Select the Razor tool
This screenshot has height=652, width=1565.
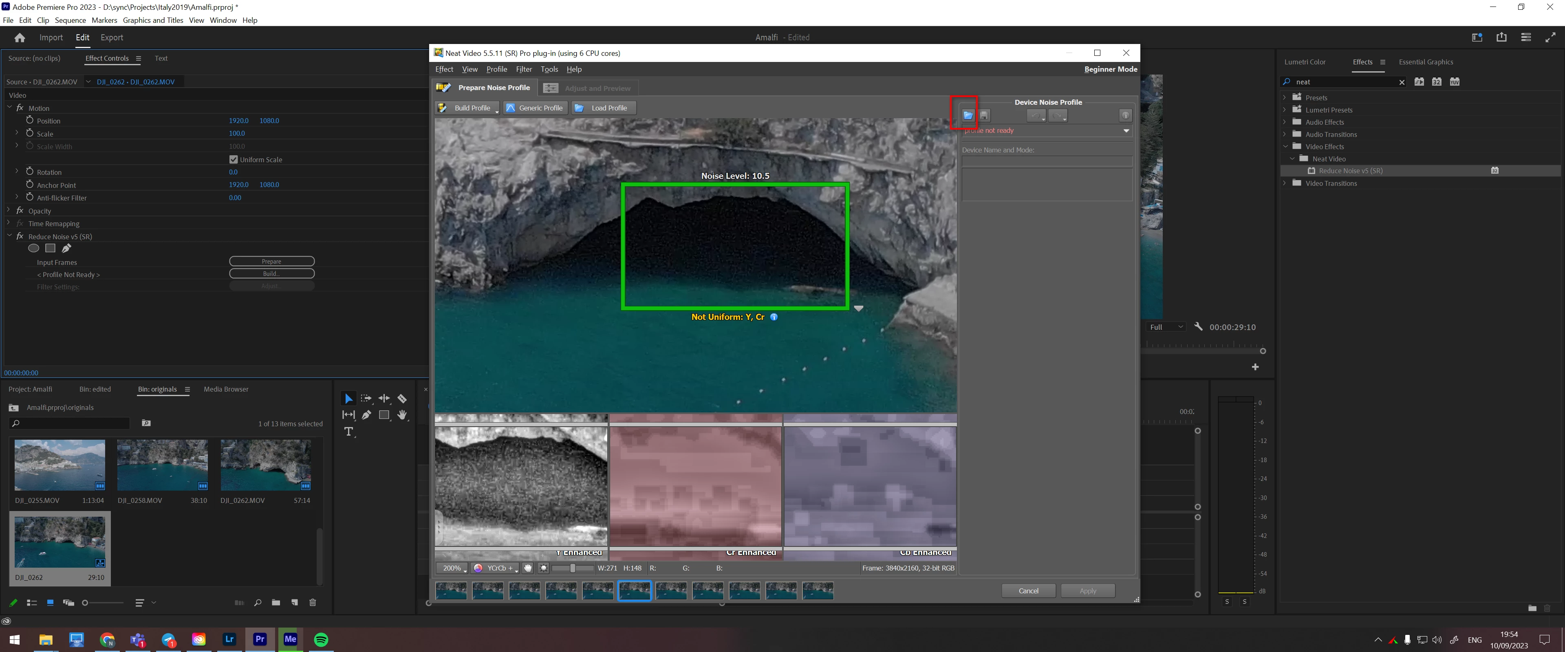(401, 399)
